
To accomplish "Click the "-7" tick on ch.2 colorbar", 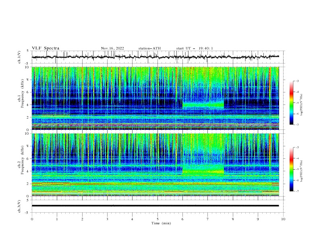I will pyautogui.click(x=297, y=191).
